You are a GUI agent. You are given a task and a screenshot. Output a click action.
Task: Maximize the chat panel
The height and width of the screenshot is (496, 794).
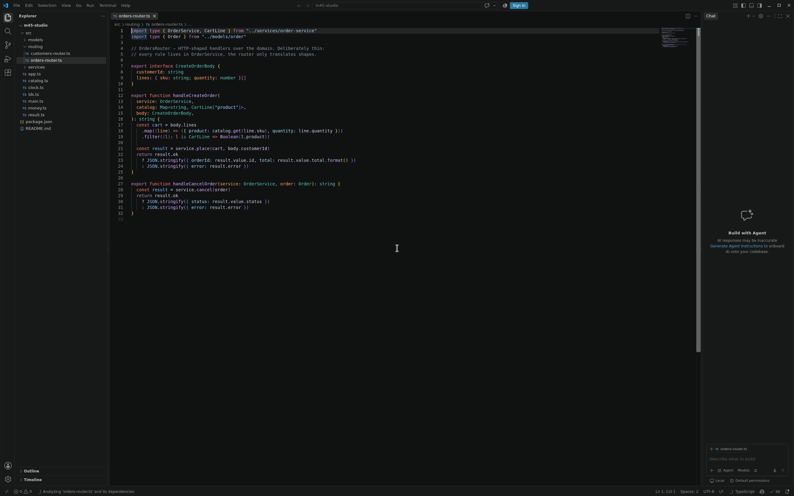[x=779, y=16]
